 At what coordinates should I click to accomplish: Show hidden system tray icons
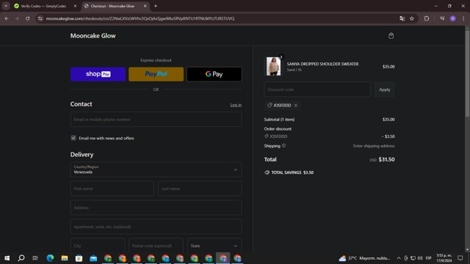(399, 258)
